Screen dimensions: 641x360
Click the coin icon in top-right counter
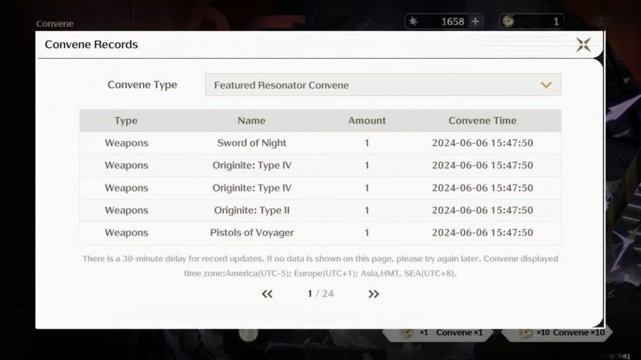[x=508, y=21]
